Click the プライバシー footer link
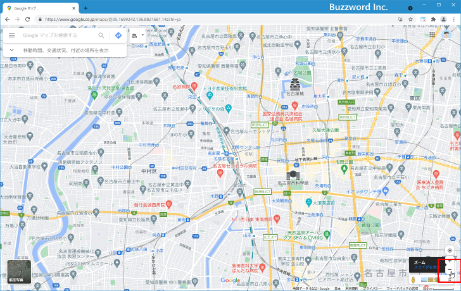Image resolution: width=461 pixels, height=291 pixels. [x=371, y=288]
